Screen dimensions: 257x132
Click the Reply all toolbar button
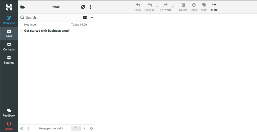[x=150, y=7]
